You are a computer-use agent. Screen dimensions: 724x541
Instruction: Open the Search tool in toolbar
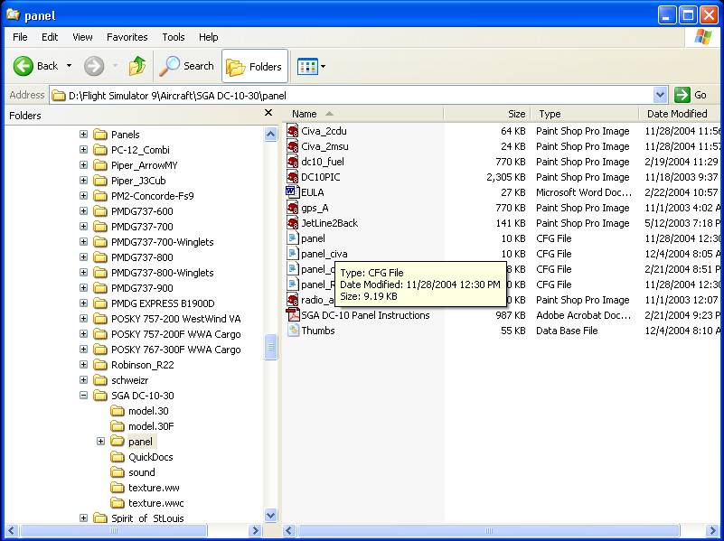pos(187,66)
